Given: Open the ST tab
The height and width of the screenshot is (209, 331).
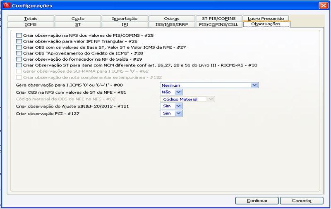Looking at the screenshot, I should [78, 24].
